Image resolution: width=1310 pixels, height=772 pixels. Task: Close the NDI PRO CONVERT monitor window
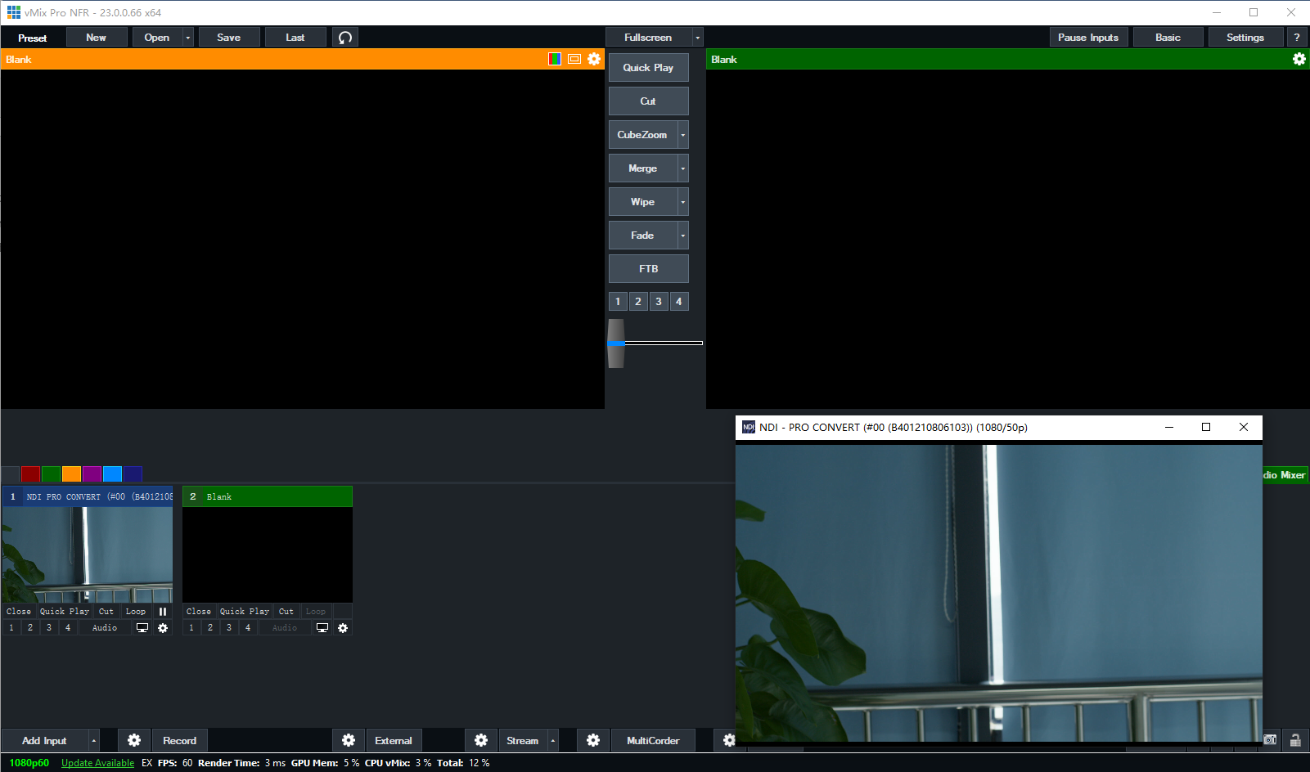coord(1244,427)
